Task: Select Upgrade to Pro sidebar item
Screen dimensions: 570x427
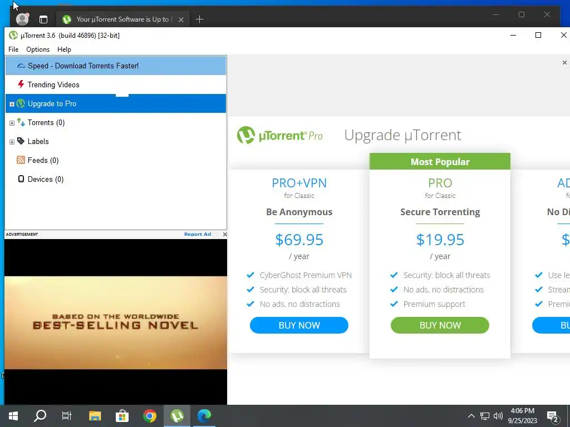Action: click(x=116, y=103)
